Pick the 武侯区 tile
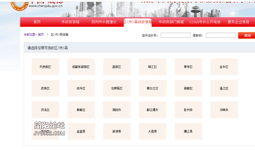The height and width of the screenshot is (150, 255). coord(45,88)
